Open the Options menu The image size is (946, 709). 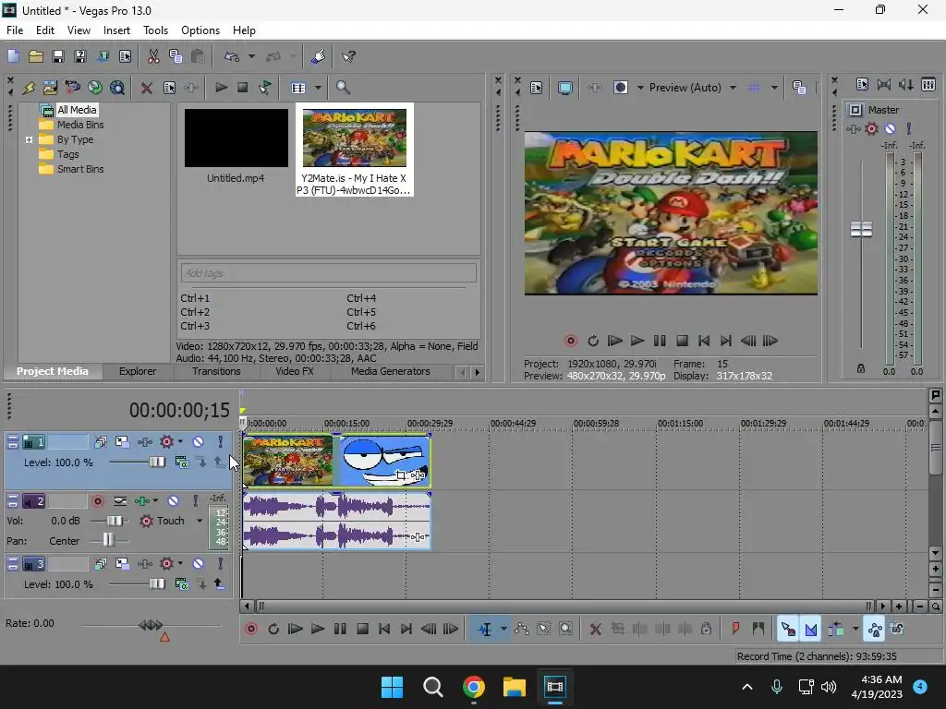tap(200, 30)
